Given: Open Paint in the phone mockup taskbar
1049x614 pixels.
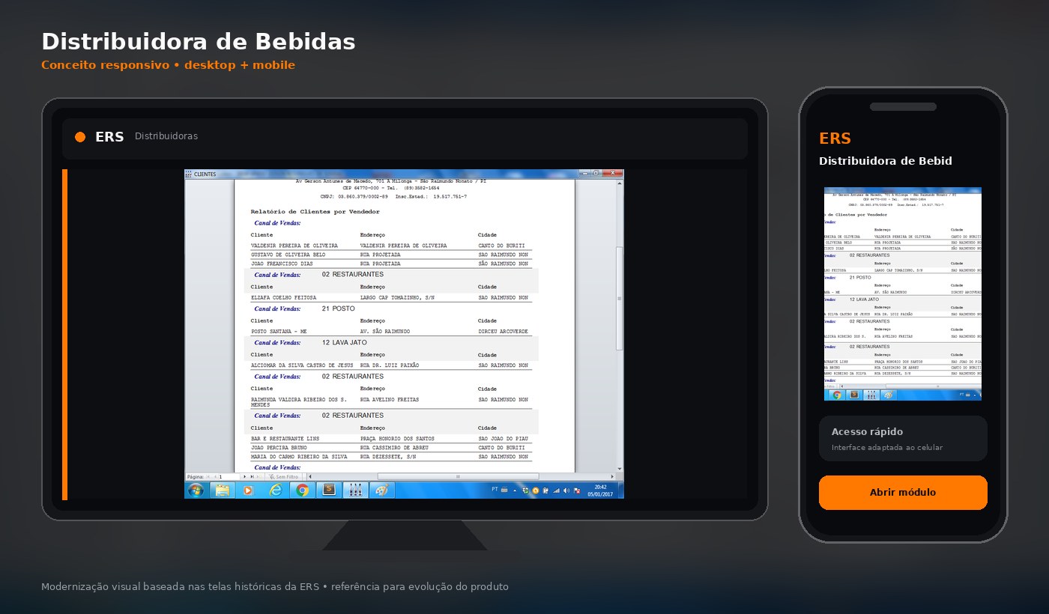Looking at the screenshot, I should pyautogui.click(x=889, y=395).
